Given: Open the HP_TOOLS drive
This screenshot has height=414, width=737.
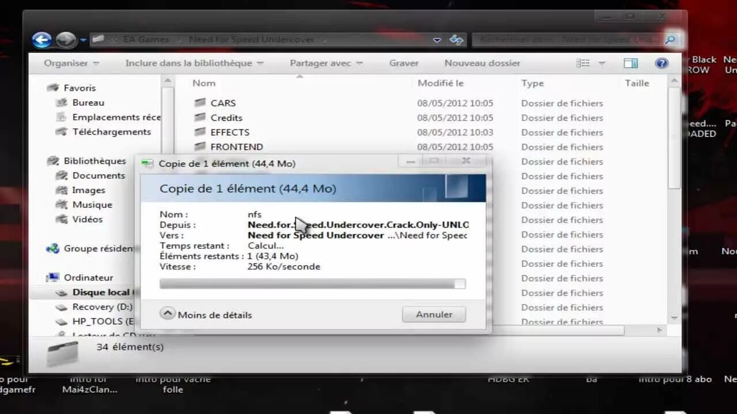Looking at the screenshot, I should tap(103, 321).
